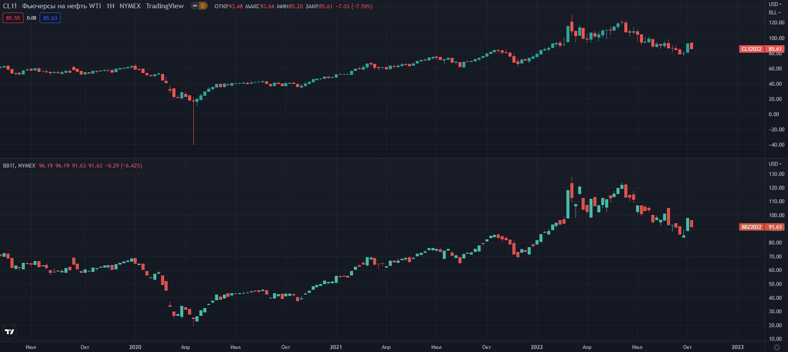Click the blue buy price 85.63 button
The width and height of the screenshot is (788, 352).
[50, 18]
